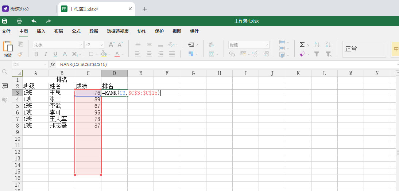This screenshot has width=399, height=191.
Task: Decrease font size icon
Action: pos(120,44)
